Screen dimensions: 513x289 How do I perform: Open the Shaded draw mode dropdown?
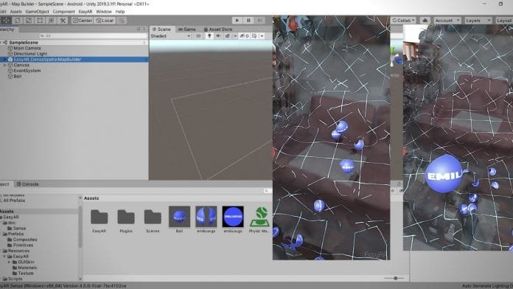tap(170, 36)
